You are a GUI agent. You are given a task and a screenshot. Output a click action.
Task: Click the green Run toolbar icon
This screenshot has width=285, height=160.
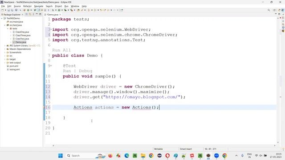click(59, 10)
